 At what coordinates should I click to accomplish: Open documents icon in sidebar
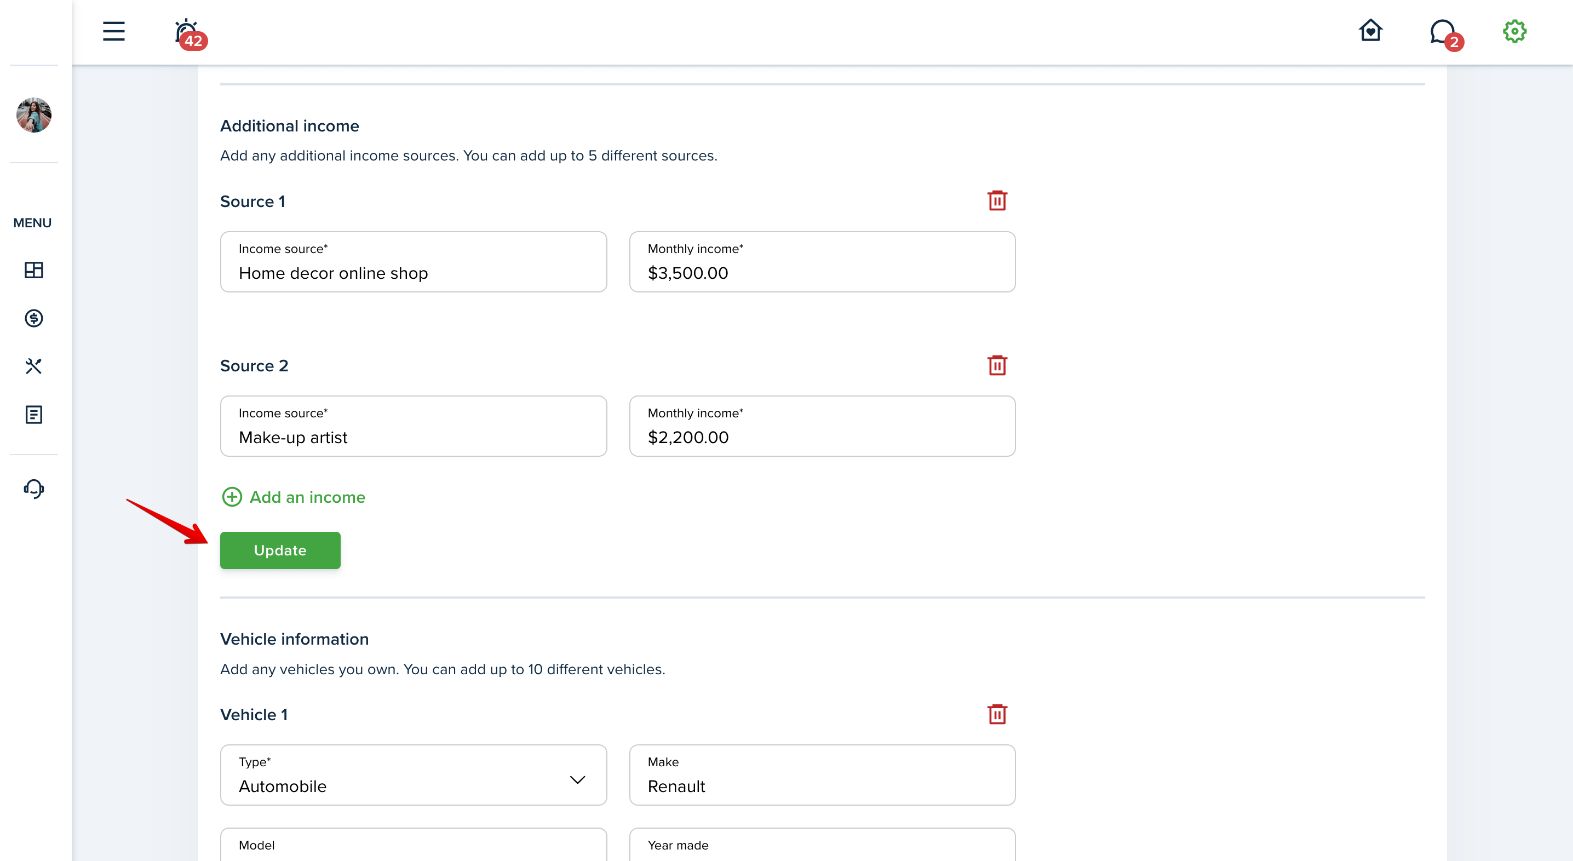tap(33, 415)
